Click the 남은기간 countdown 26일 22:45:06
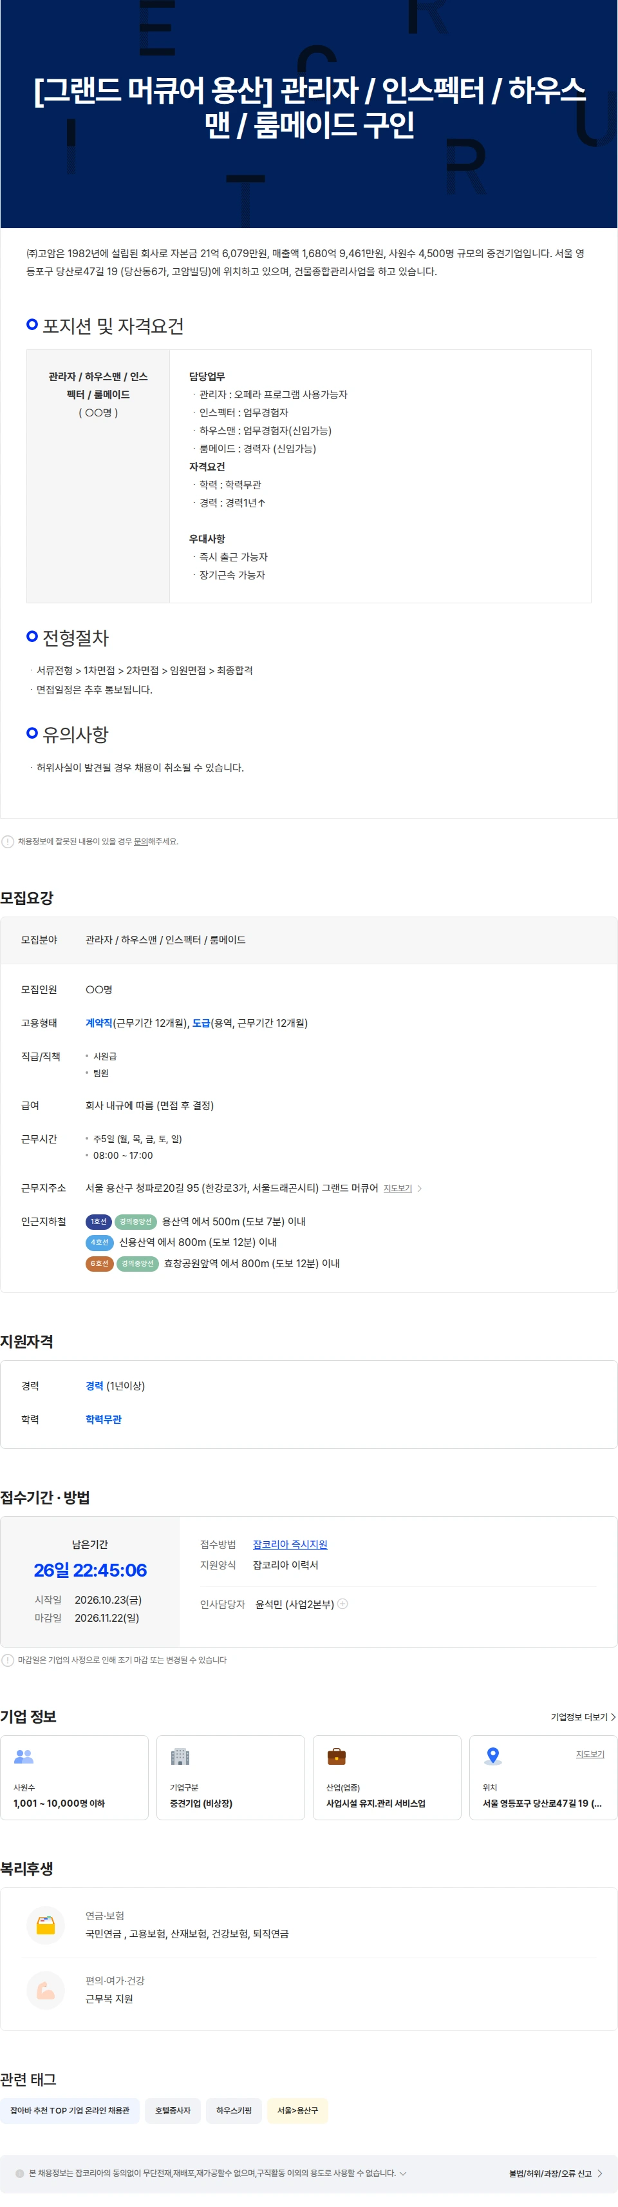This screenshot has height=2207, width=618. click(x=90, y=1570)
